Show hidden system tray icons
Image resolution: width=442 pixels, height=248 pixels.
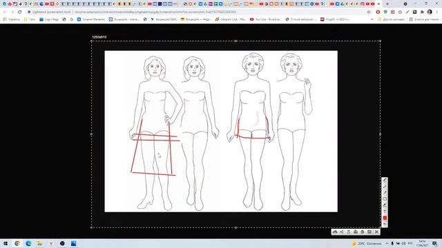[x=387, y=243]
